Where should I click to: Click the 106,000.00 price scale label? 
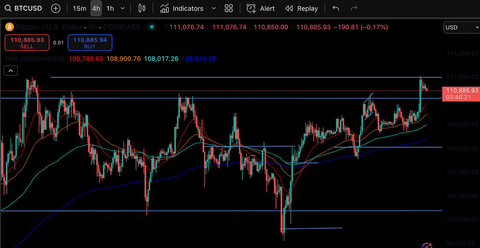[x=462, y=148]
